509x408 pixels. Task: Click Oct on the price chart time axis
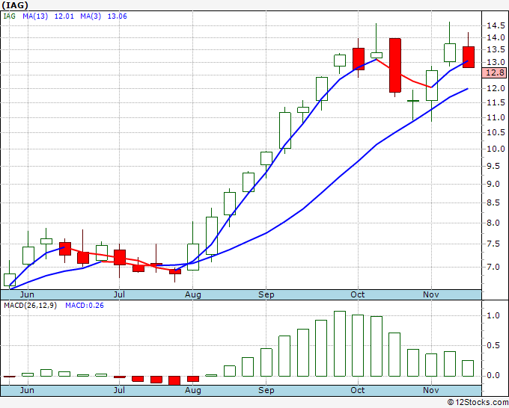pos(357,294)
